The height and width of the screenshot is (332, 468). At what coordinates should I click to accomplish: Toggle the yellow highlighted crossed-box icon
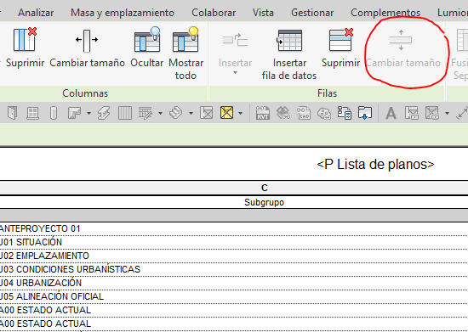[226, 113]
